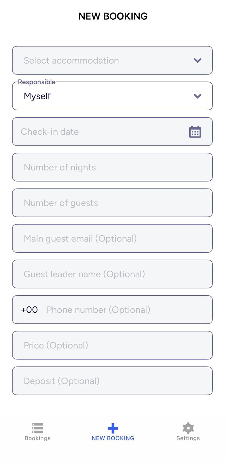Click the Guest leader name field
Screen dimensions: 226x462
[x=112, y=274]
